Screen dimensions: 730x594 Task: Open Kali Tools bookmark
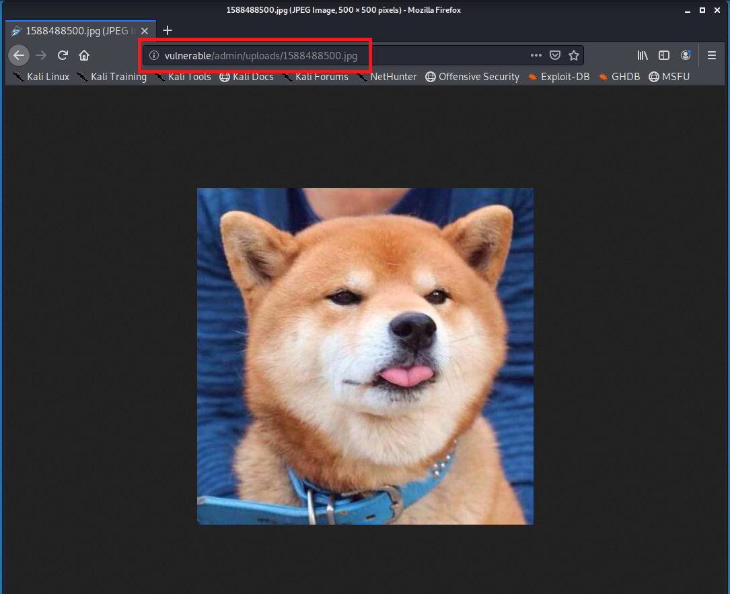pyautogui.click(x=183, y=77)
